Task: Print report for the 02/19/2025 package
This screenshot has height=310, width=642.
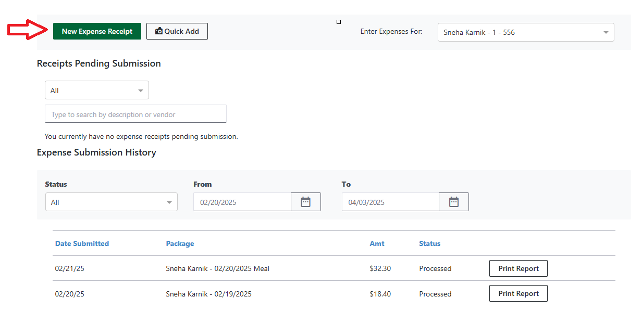Action: (518, 293)
